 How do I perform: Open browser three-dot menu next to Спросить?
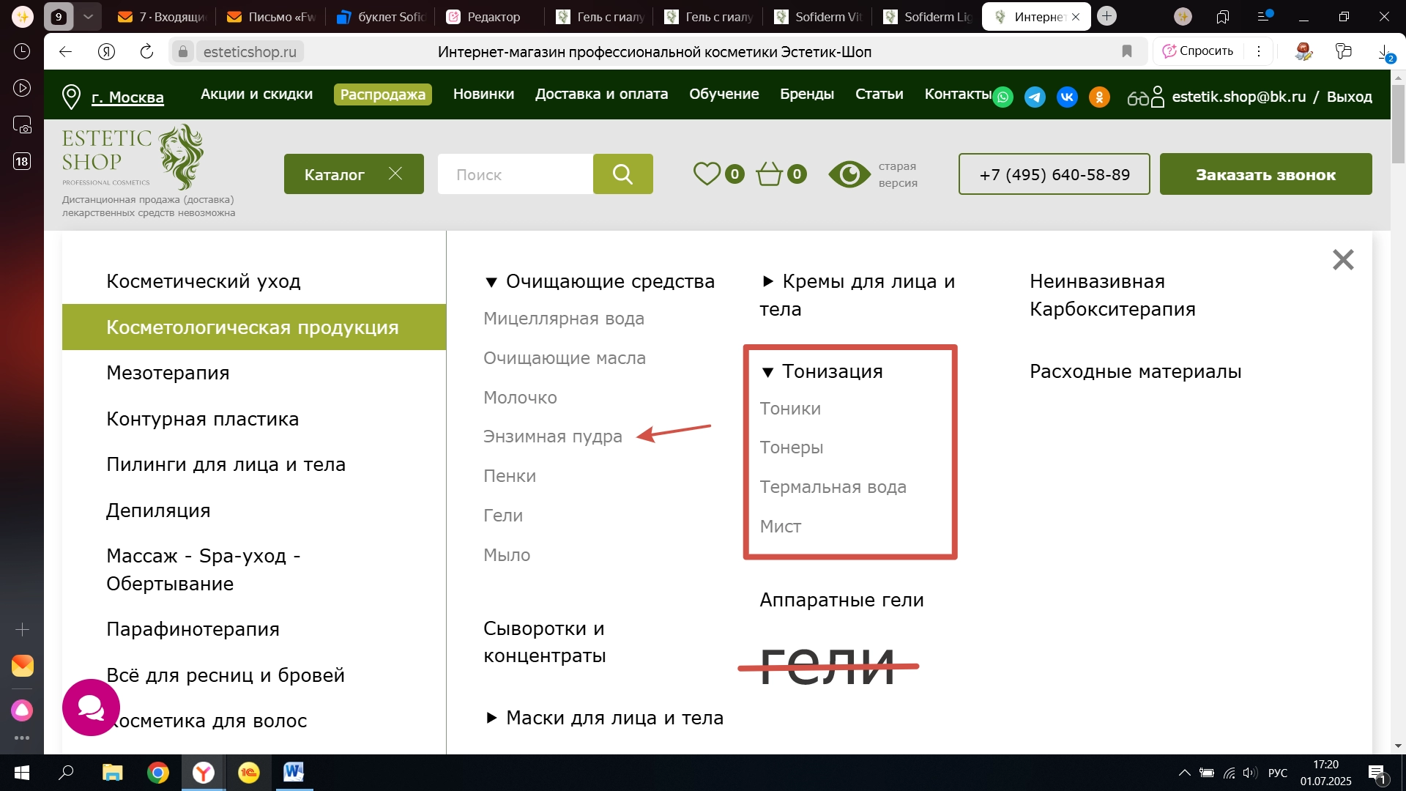pyautogui.click(x=1259, y=51)
